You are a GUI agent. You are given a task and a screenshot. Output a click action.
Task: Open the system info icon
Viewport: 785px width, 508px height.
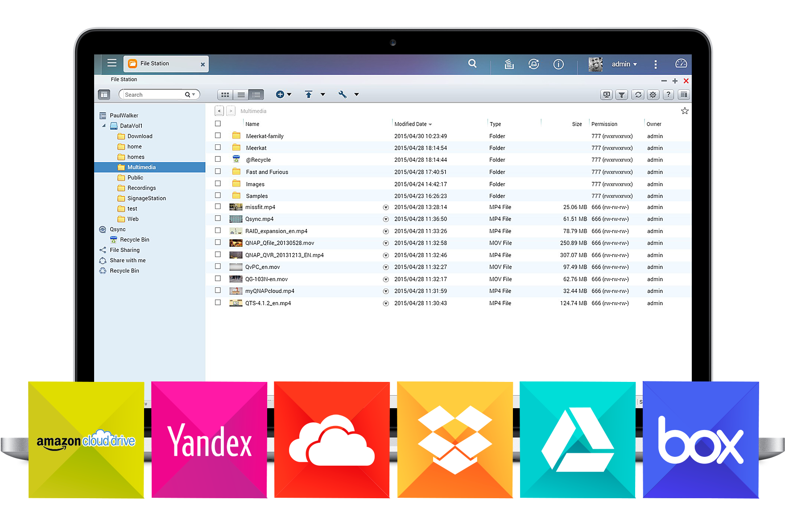point(558,64)
